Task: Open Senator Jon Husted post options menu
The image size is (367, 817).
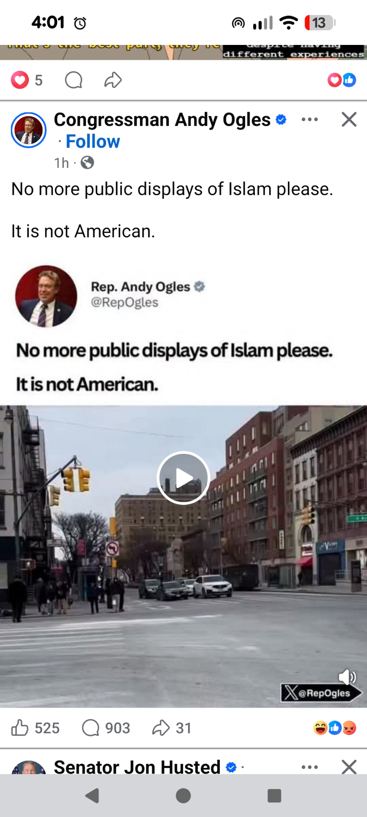Action: 310,767
